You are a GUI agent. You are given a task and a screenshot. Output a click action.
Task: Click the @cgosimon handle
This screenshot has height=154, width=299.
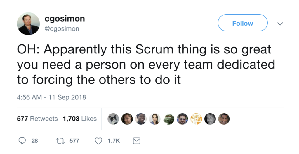point(62,28)
